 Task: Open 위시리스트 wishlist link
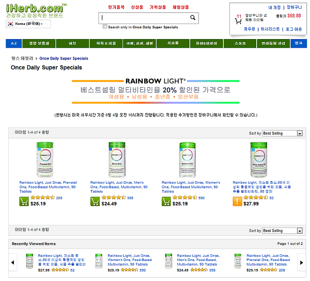(x=270, y=29)
